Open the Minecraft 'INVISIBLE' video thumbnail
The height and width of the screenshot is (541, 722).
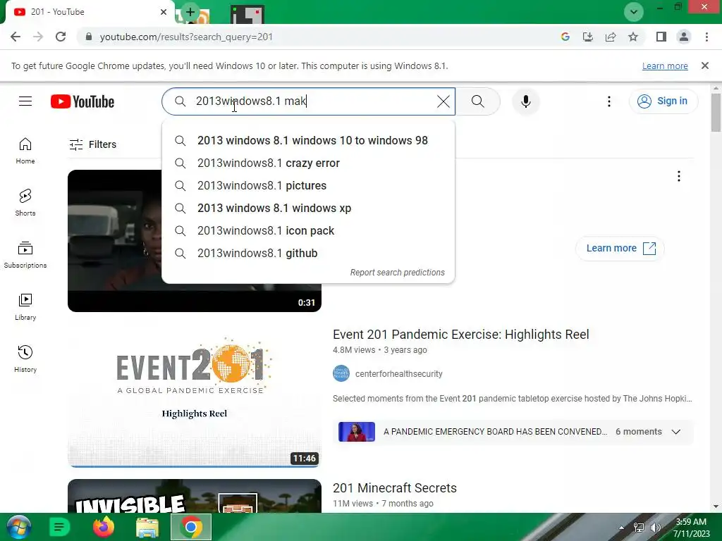pyautogui.click(x=195, y=496)
